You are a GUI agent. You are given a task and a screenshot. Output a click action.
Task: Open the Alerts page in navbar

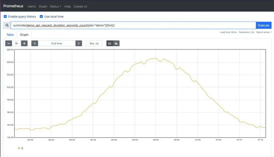coord(32,6)
